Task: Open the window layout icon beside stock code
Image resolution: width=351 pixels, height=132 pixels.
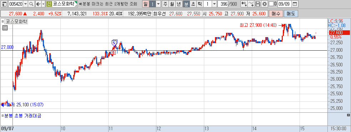Action: [4, 4]
